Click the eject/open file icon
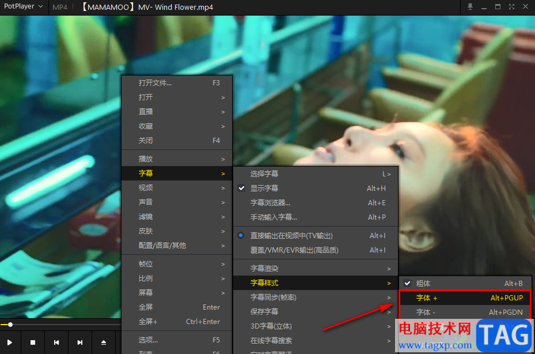This screenshot has width=535, height=354. pos(104,342)
